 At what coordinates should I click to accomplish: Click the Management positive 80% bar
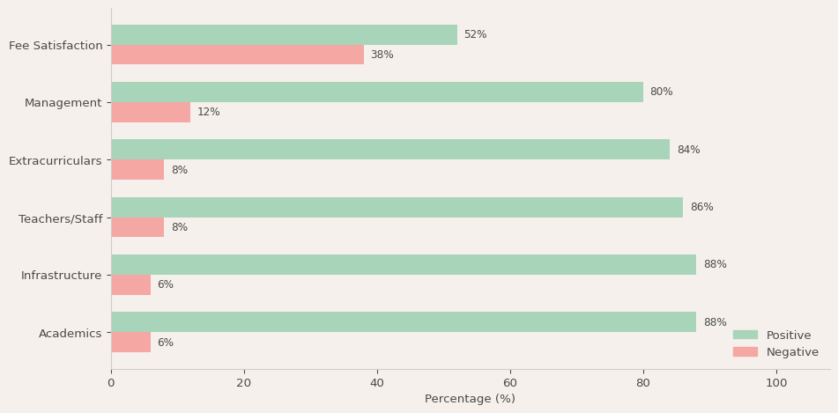pos(377,92)
